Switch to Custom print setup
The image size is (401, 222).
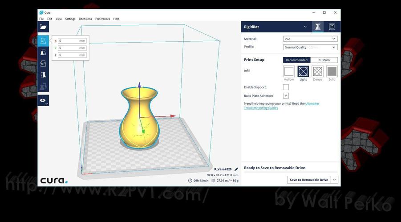pyautogui.click(x=324, y=60)
